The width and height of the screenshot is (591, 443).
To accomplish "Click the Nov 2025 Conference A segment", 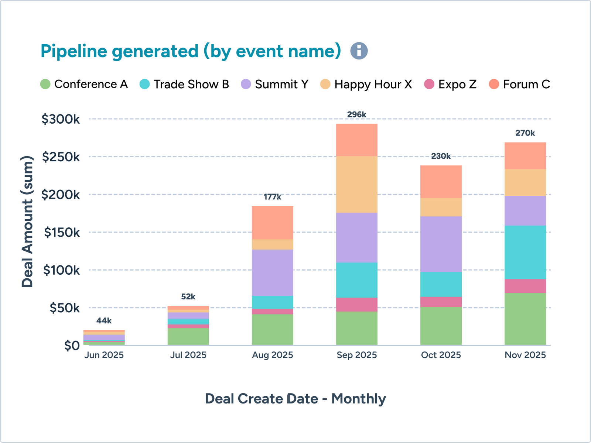I will (525, 319).
